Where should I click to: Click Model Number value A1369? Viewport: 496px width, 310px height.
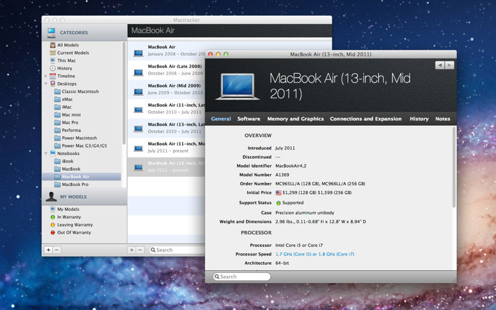282,175
